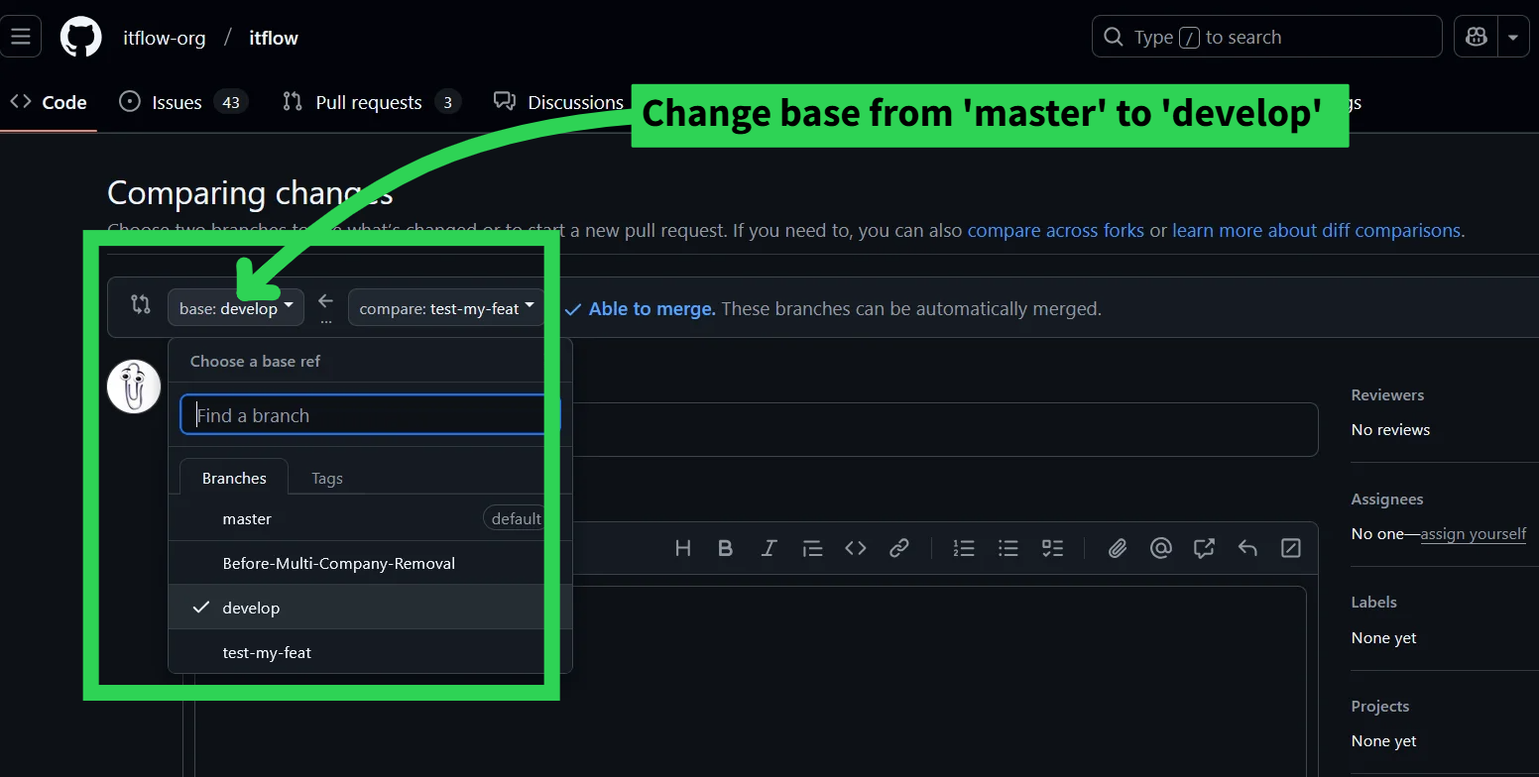Insert a heading using the H icon
1539x777 pixels.
(x=682, y=548)
